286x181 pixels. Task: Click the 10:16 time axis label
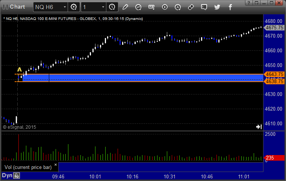[132, 176]
